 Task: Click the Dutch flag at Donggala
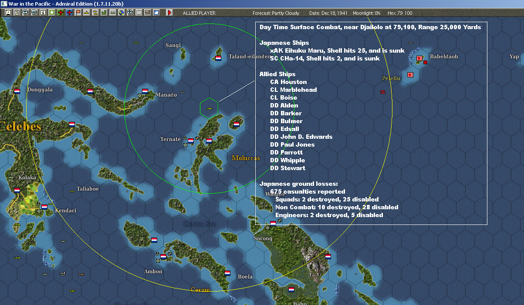point(17,91)
